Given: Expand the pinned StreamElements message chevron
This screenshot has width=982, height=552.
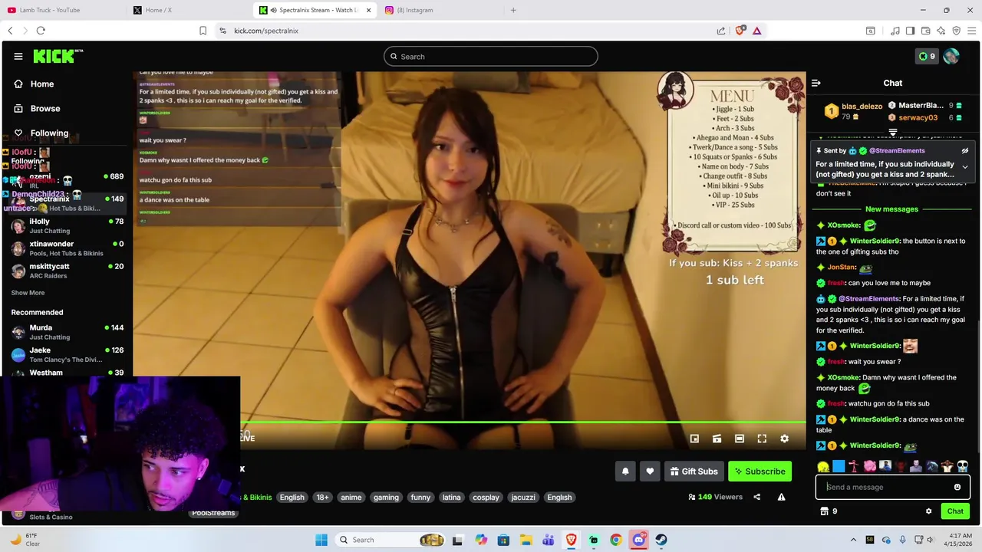Looking at the screenshot, I should point(965,166).
